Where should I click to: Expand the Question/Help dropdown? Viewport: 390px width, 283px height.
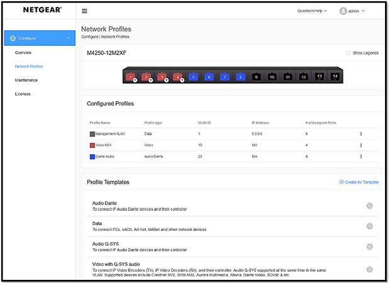point(312,11)
